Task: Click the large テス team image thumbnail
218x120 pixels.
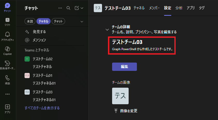Action: click(x=120, y=96)
